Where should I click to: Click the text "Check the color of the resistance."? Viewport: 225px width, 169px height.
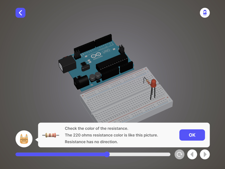(x=96, y=128)
